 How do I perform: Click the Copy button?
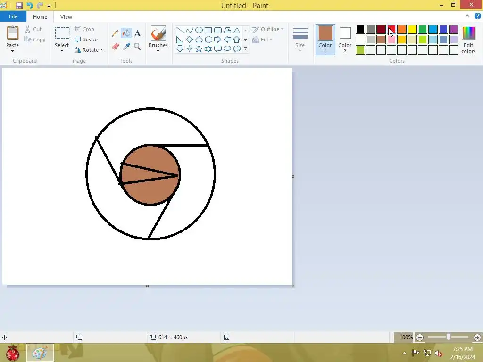(x=35, y=40)
